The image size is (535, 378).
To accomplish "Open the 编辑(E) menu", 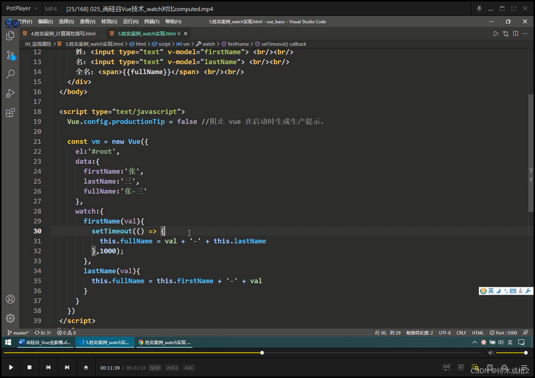I will pos(45,22).
